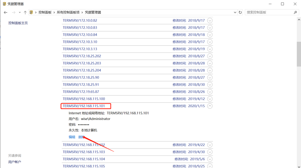Viewport: 301px width, 168px height.
Task: Select 控制面板 in the breadcrumb path
Action: pos(45,13)
